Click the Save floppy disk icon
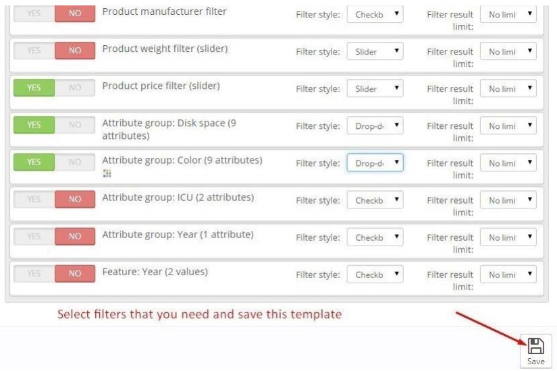Screen dimensions: 557x371 (x=535, y=347)
